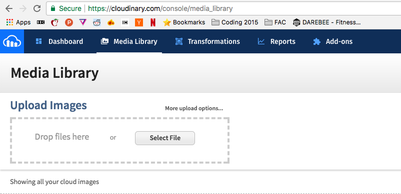Switch to the Media Library tab
Image resolution: width=401 pixels, height=194 pixels.
129,41
